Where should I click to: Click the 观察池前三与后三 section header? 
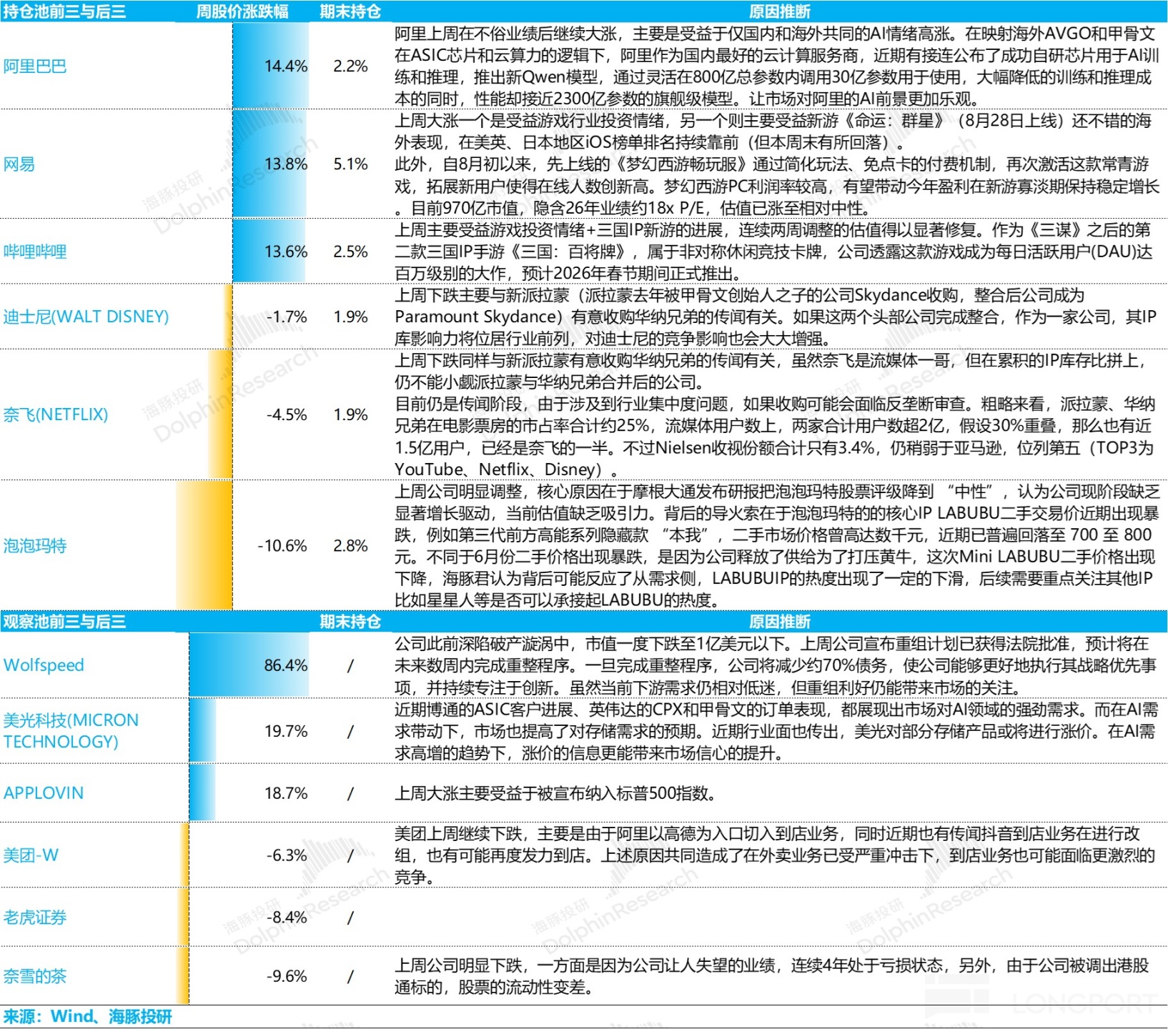[x=64, y=622]
